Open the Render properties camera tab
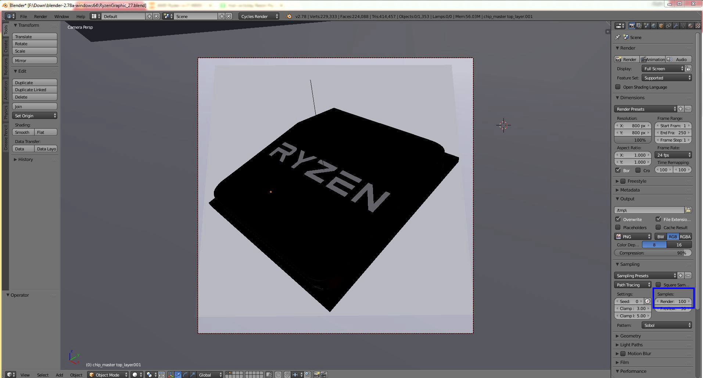The width and height of the screenshot is (703, 378). [632, 26]
